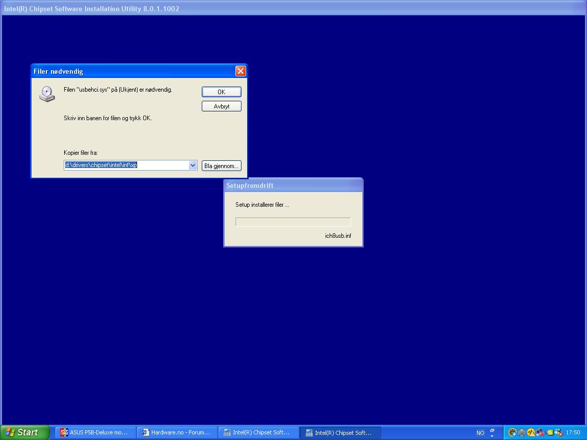Click the Internet Explorer icon on Hardware.no button
Screen dimensions: 587x440
[x=146, y=432]
